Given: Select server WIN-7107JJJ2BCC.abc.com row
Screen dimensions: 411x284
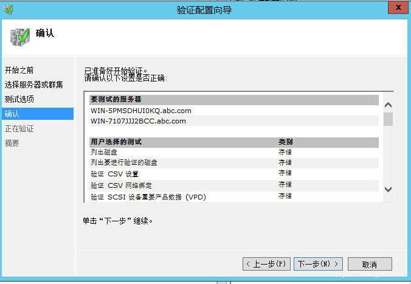Looking at the screenshot, I should pos(234,121).
